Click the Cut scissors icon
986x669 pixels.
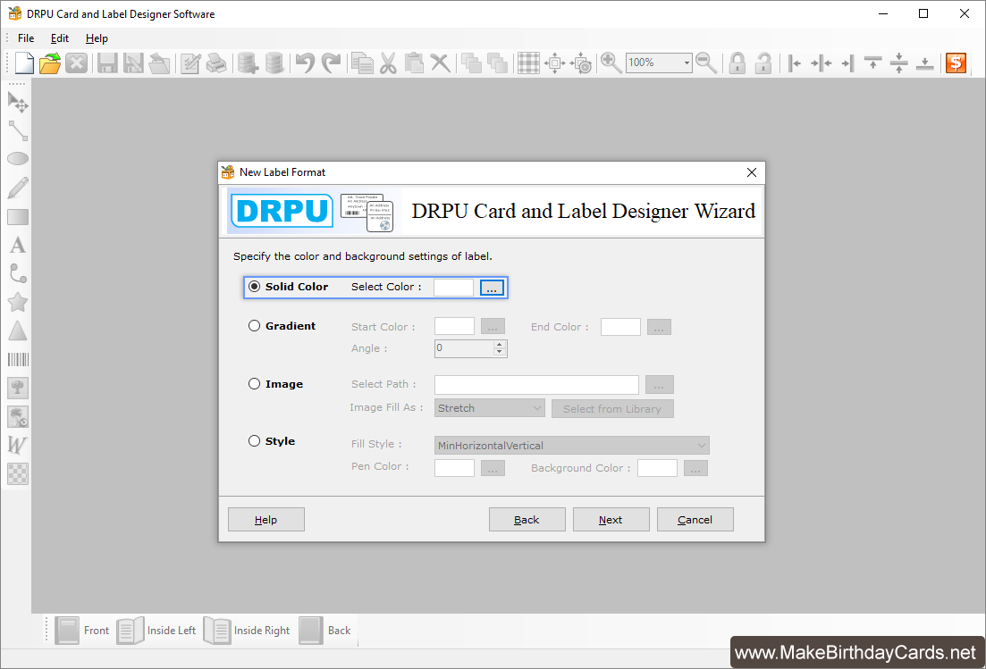(388, 63)
